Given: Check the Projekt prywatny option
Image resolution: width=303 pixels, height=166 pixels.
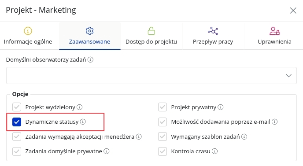Looking at the screenshot, I should pos(163,107).
